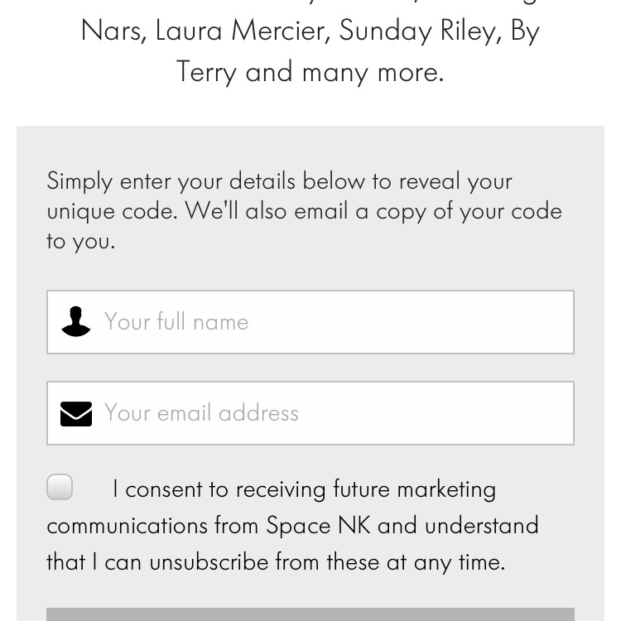Click the 'Your email address' placeholder text
621x621 pixels.
[201, 413]
